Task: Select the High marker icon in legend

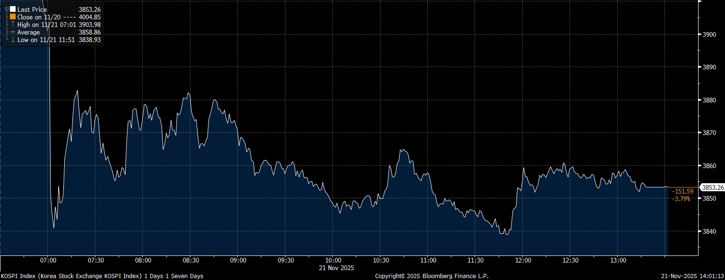Action: click(x=13, y=25)
